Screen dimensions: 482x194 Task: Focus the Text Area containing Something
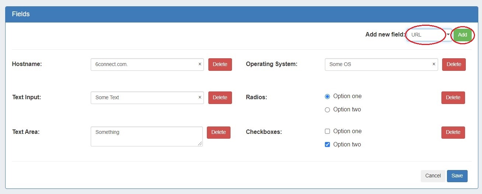click(x=146, y=136)
